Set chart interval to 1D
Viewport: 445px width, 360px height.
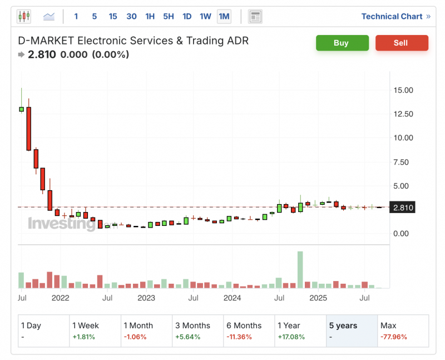click(187, 17)
